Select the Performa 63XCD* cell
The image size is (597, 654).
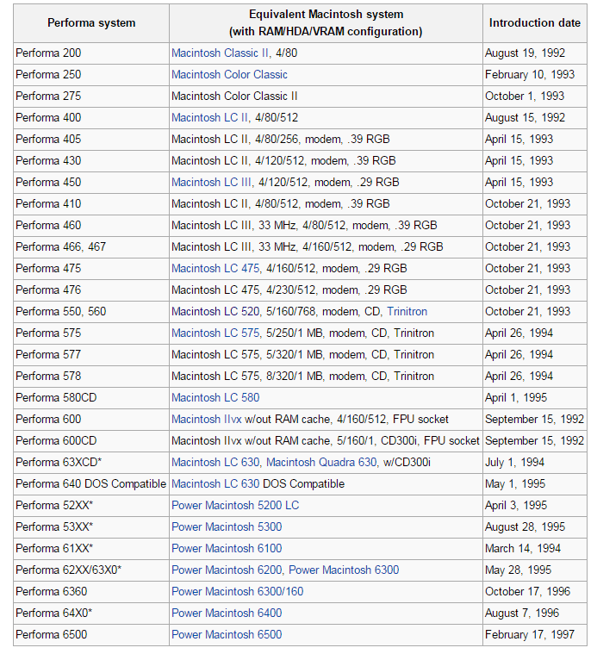coord(91,463)
